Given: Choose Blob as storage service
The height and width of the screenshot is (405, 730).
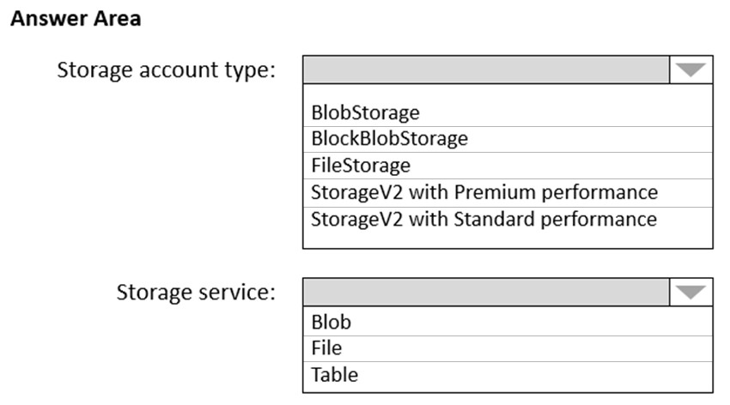Looking at the screenshot, I should click(x=508, y=322).
